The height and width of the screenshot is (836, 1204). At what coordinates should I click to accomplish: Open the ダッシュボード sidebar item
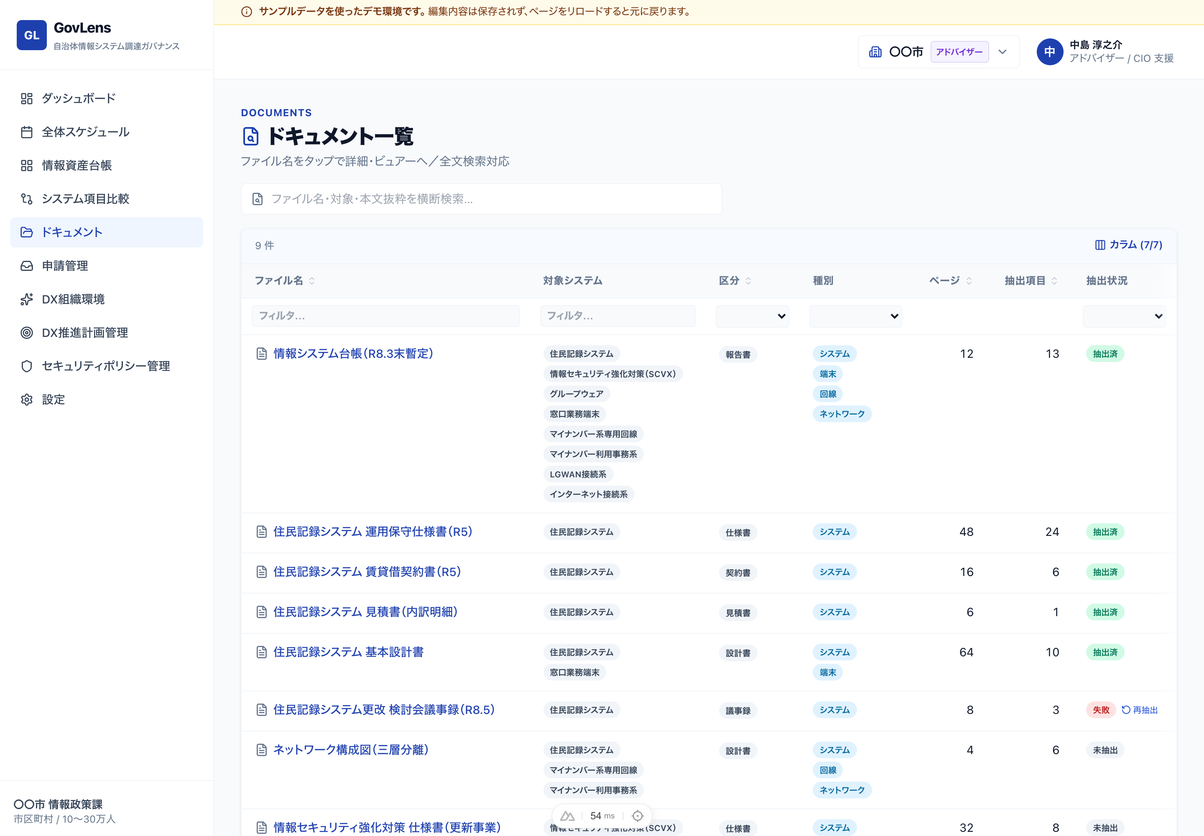click(x=106, y=99)
